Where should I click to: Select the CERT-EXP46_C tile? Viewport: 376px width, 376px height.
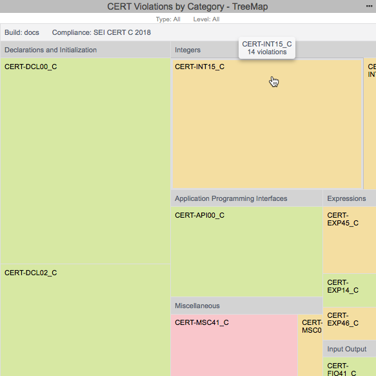pyautogui.click(x=350, y=324)
